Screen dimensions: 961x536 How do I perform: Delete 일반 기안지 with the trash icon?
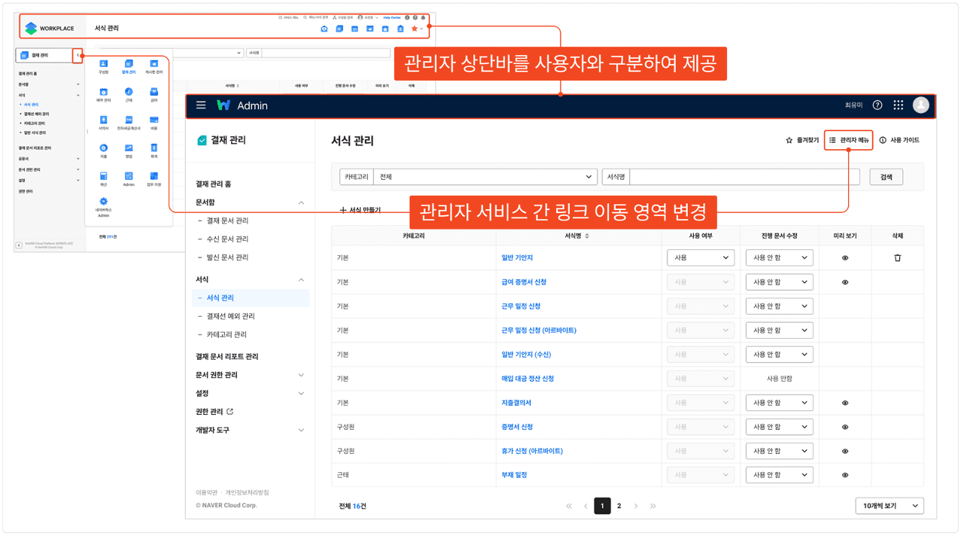[x=897, y=258]
